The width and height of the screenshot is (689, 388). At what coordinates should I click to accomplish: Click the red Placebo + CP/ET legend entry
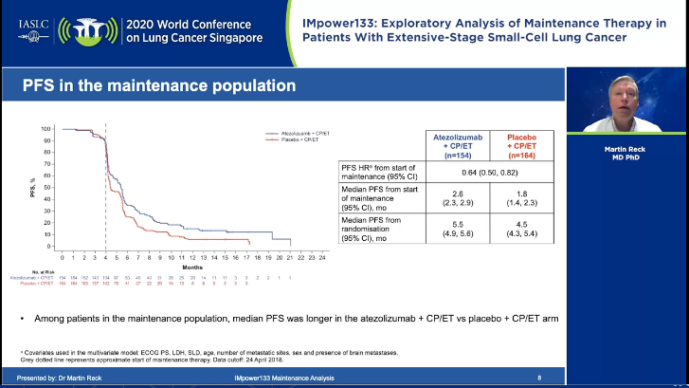click(x=292, y=139)
